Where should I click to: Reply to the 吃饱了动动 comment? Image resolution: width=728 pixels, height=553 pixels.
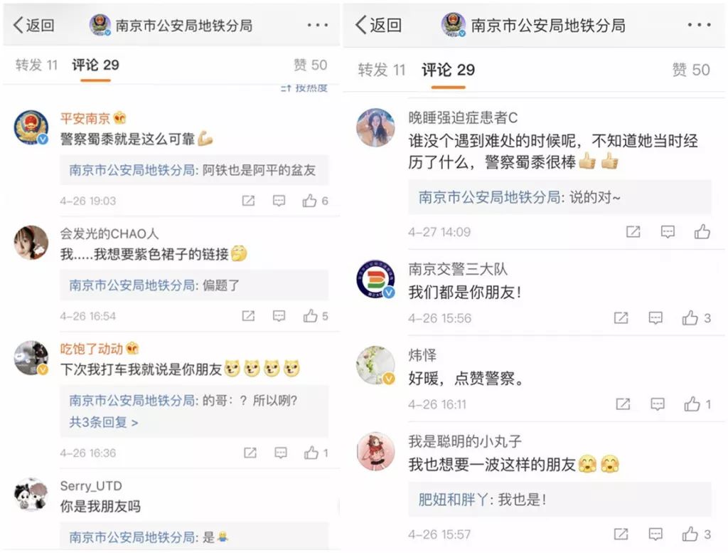point(280,453)
